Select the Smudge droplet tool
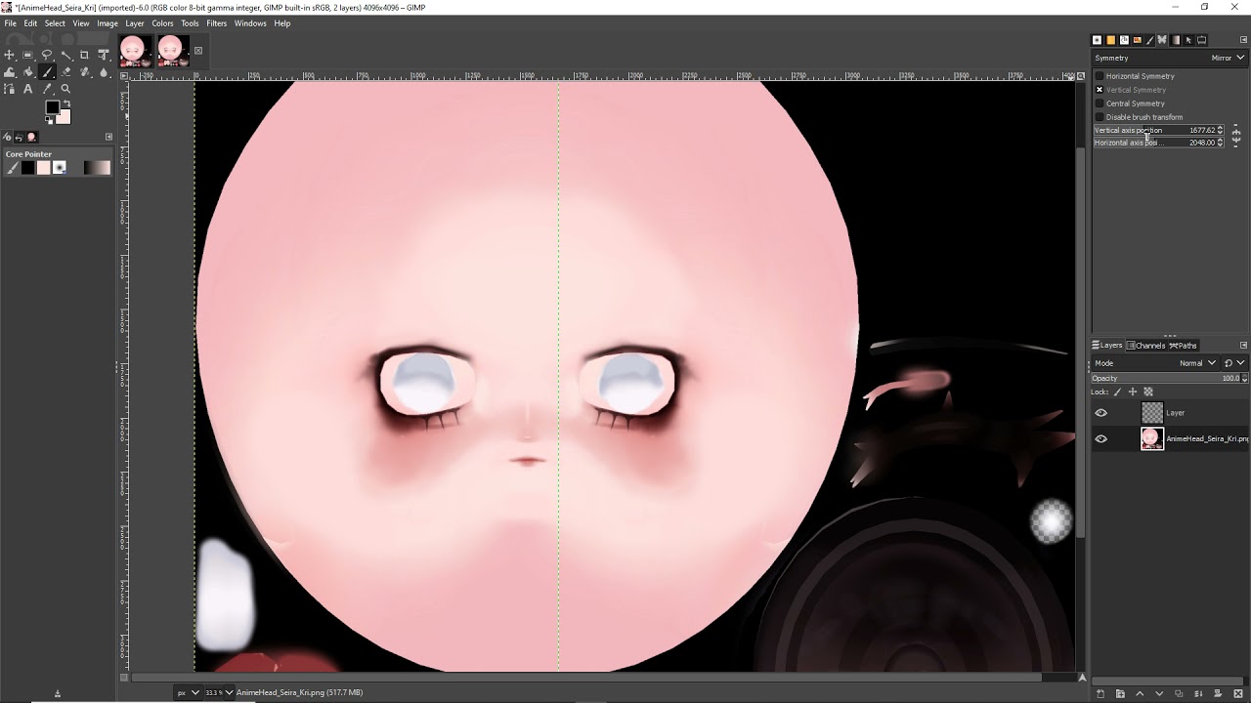 104,71
